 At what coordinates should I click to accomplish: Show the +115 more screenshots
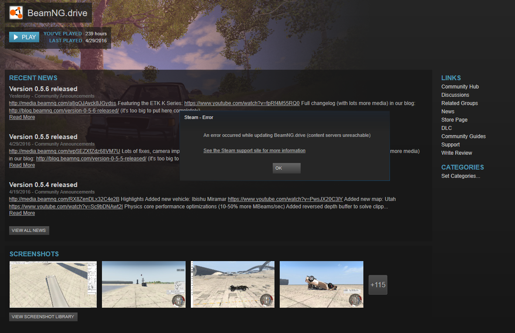point(378,285)
